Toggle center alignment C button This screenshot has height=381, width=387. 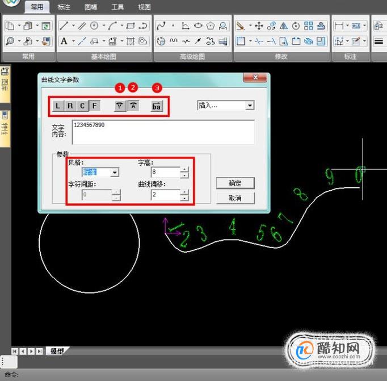[x=82, y=106]
